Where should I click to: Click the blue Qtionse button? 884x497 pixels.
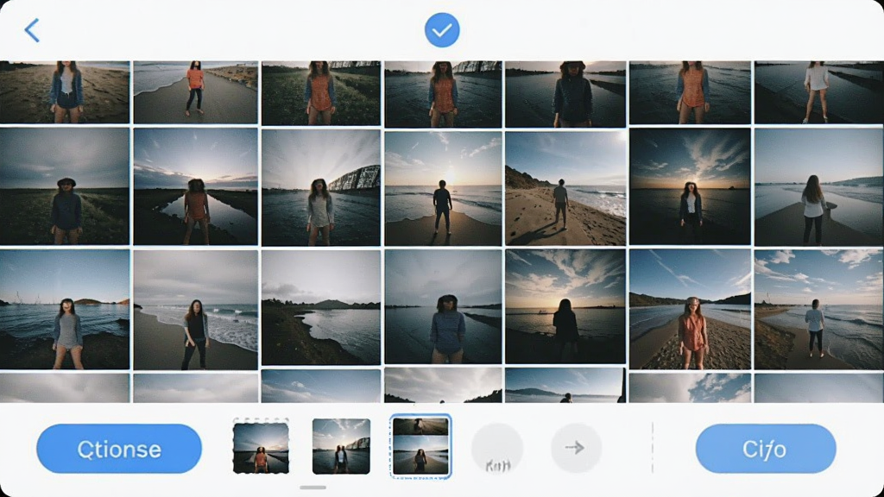coord(119,449)
